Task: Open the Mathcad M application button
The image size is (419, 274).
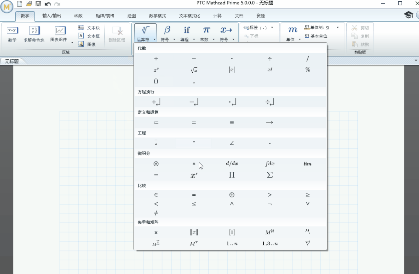Action: [7, 7]
